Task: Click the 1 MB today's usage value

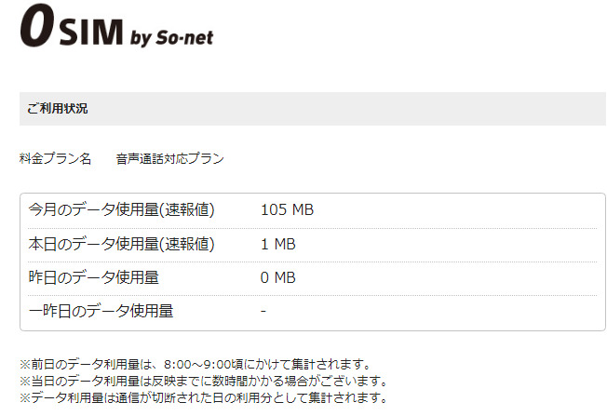Action: 278,245
